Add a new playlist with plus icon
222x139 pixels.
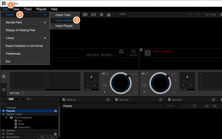click(x=56, y=111)
